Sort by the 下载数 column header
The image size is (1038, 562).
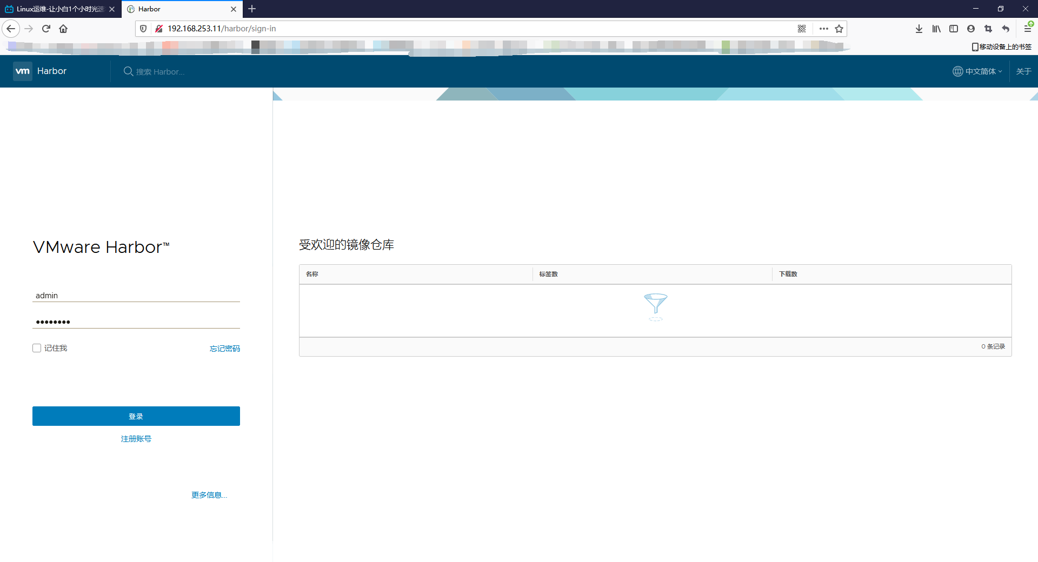point(788,274)
